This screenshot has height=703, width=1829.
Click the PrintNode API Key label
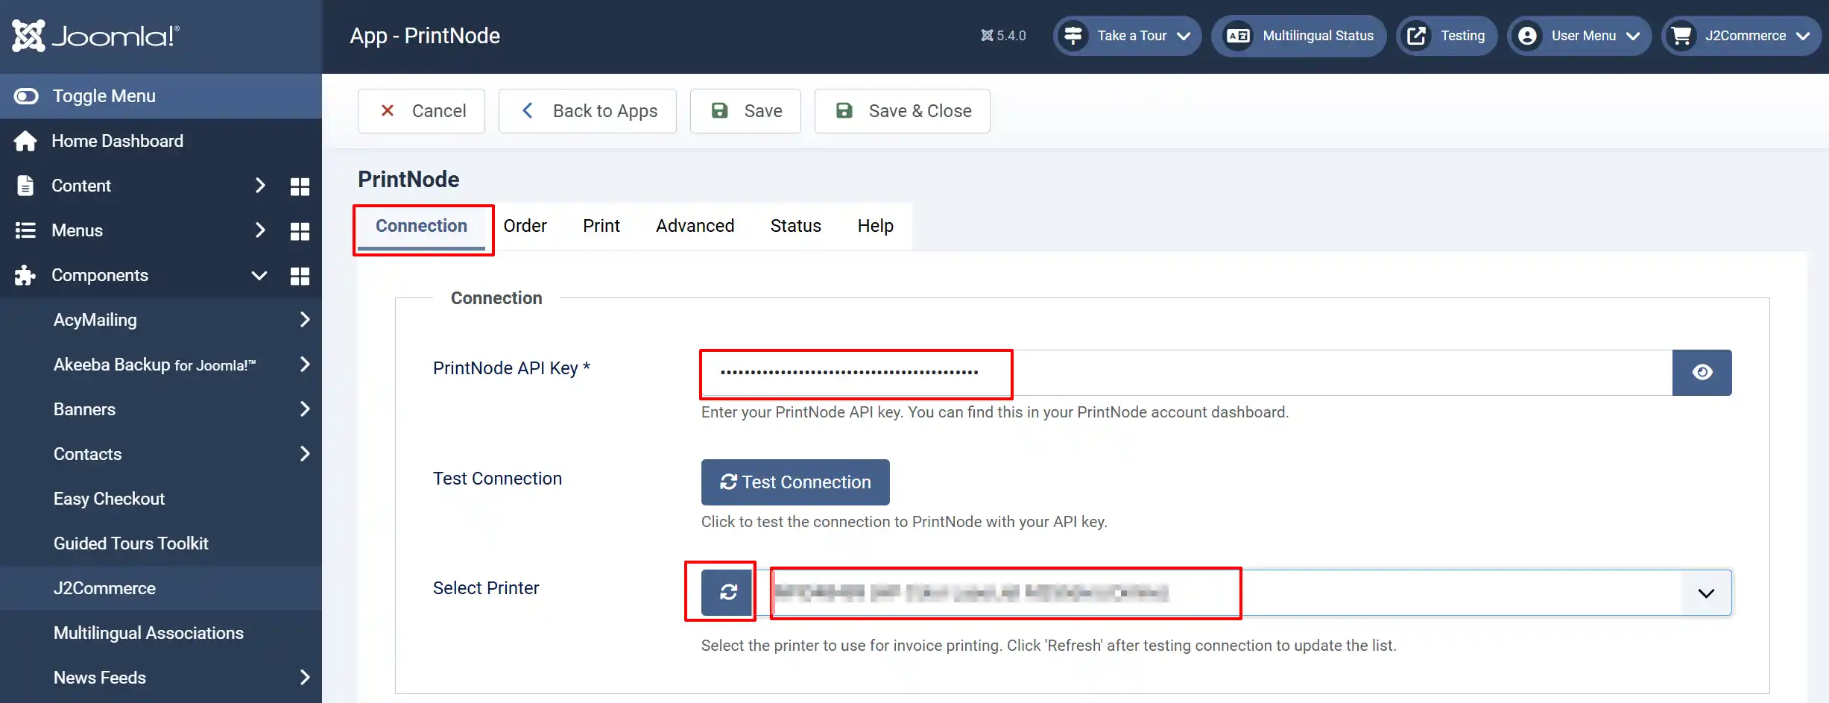tap(511, 368)
